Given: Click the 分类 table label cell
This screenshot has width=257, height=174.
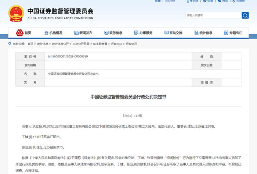Looking at the screenshot, I should tap(206, 57).
